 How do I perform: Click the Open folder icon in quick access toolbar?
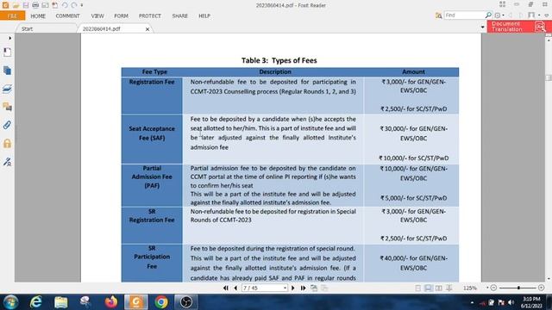tap(16, 5)
